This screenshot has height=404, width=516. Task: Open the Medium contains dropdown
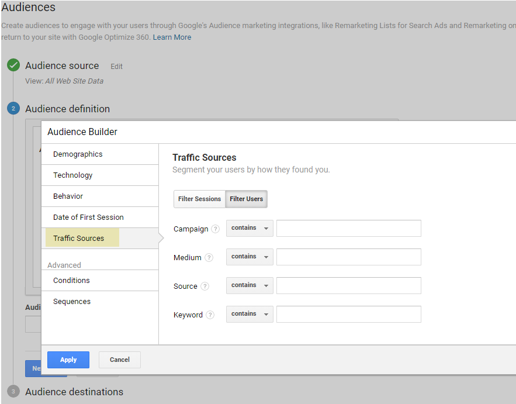(x=250, y=257)
